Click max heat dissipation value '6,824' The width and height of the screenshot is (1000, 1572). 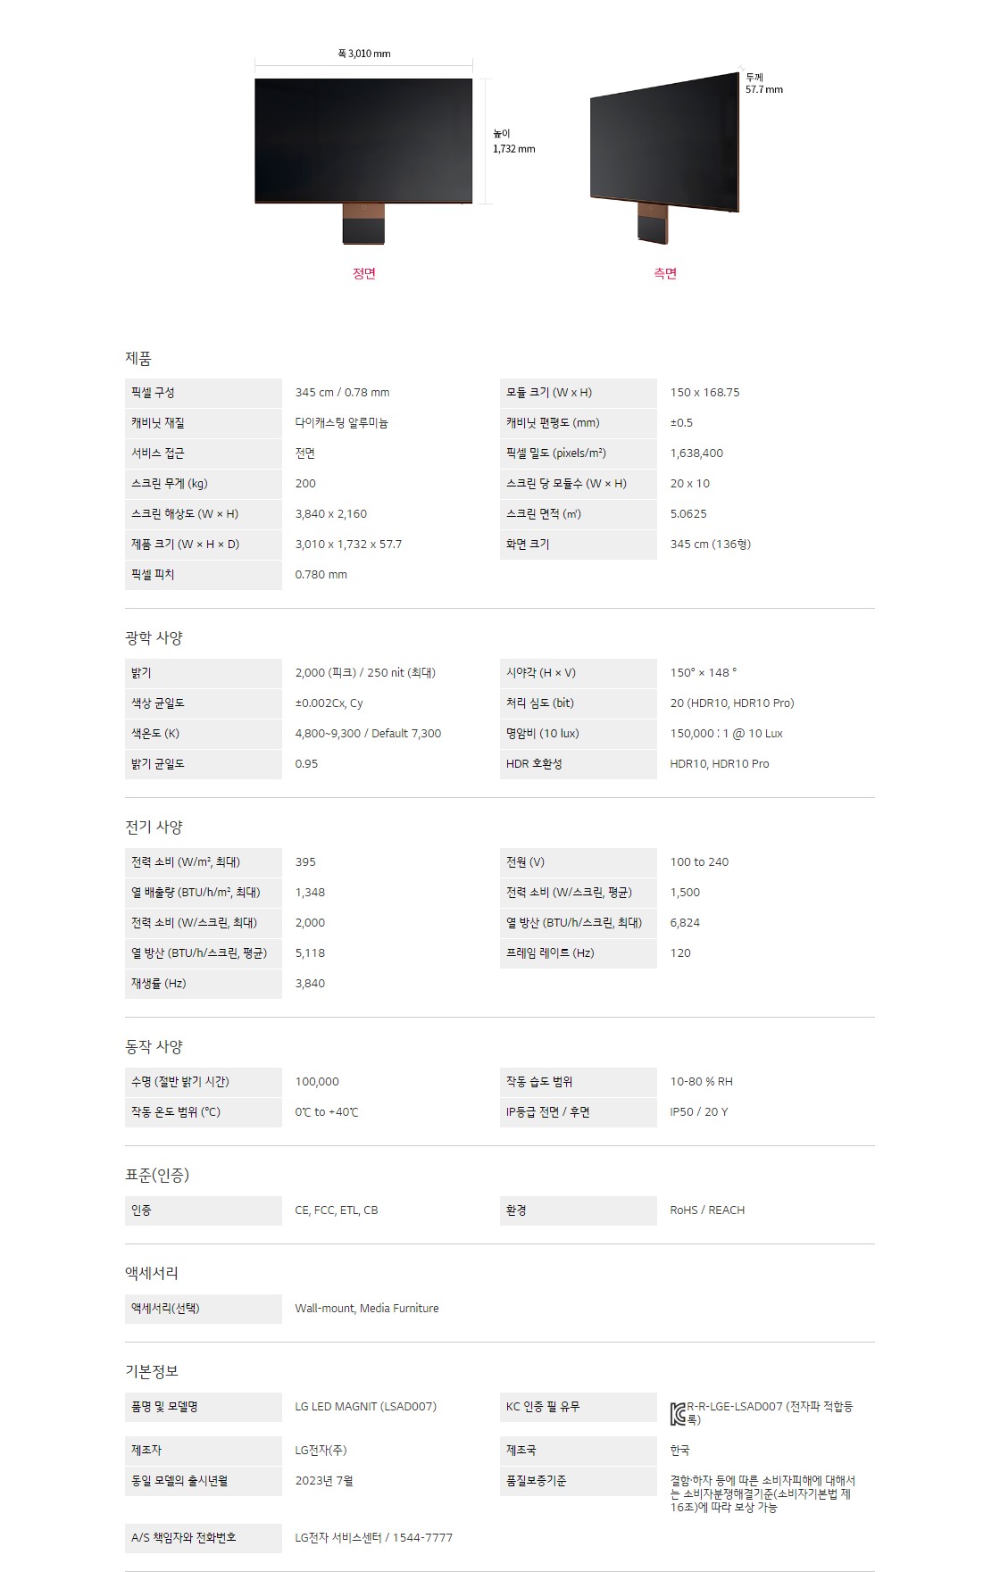(685, 923)
